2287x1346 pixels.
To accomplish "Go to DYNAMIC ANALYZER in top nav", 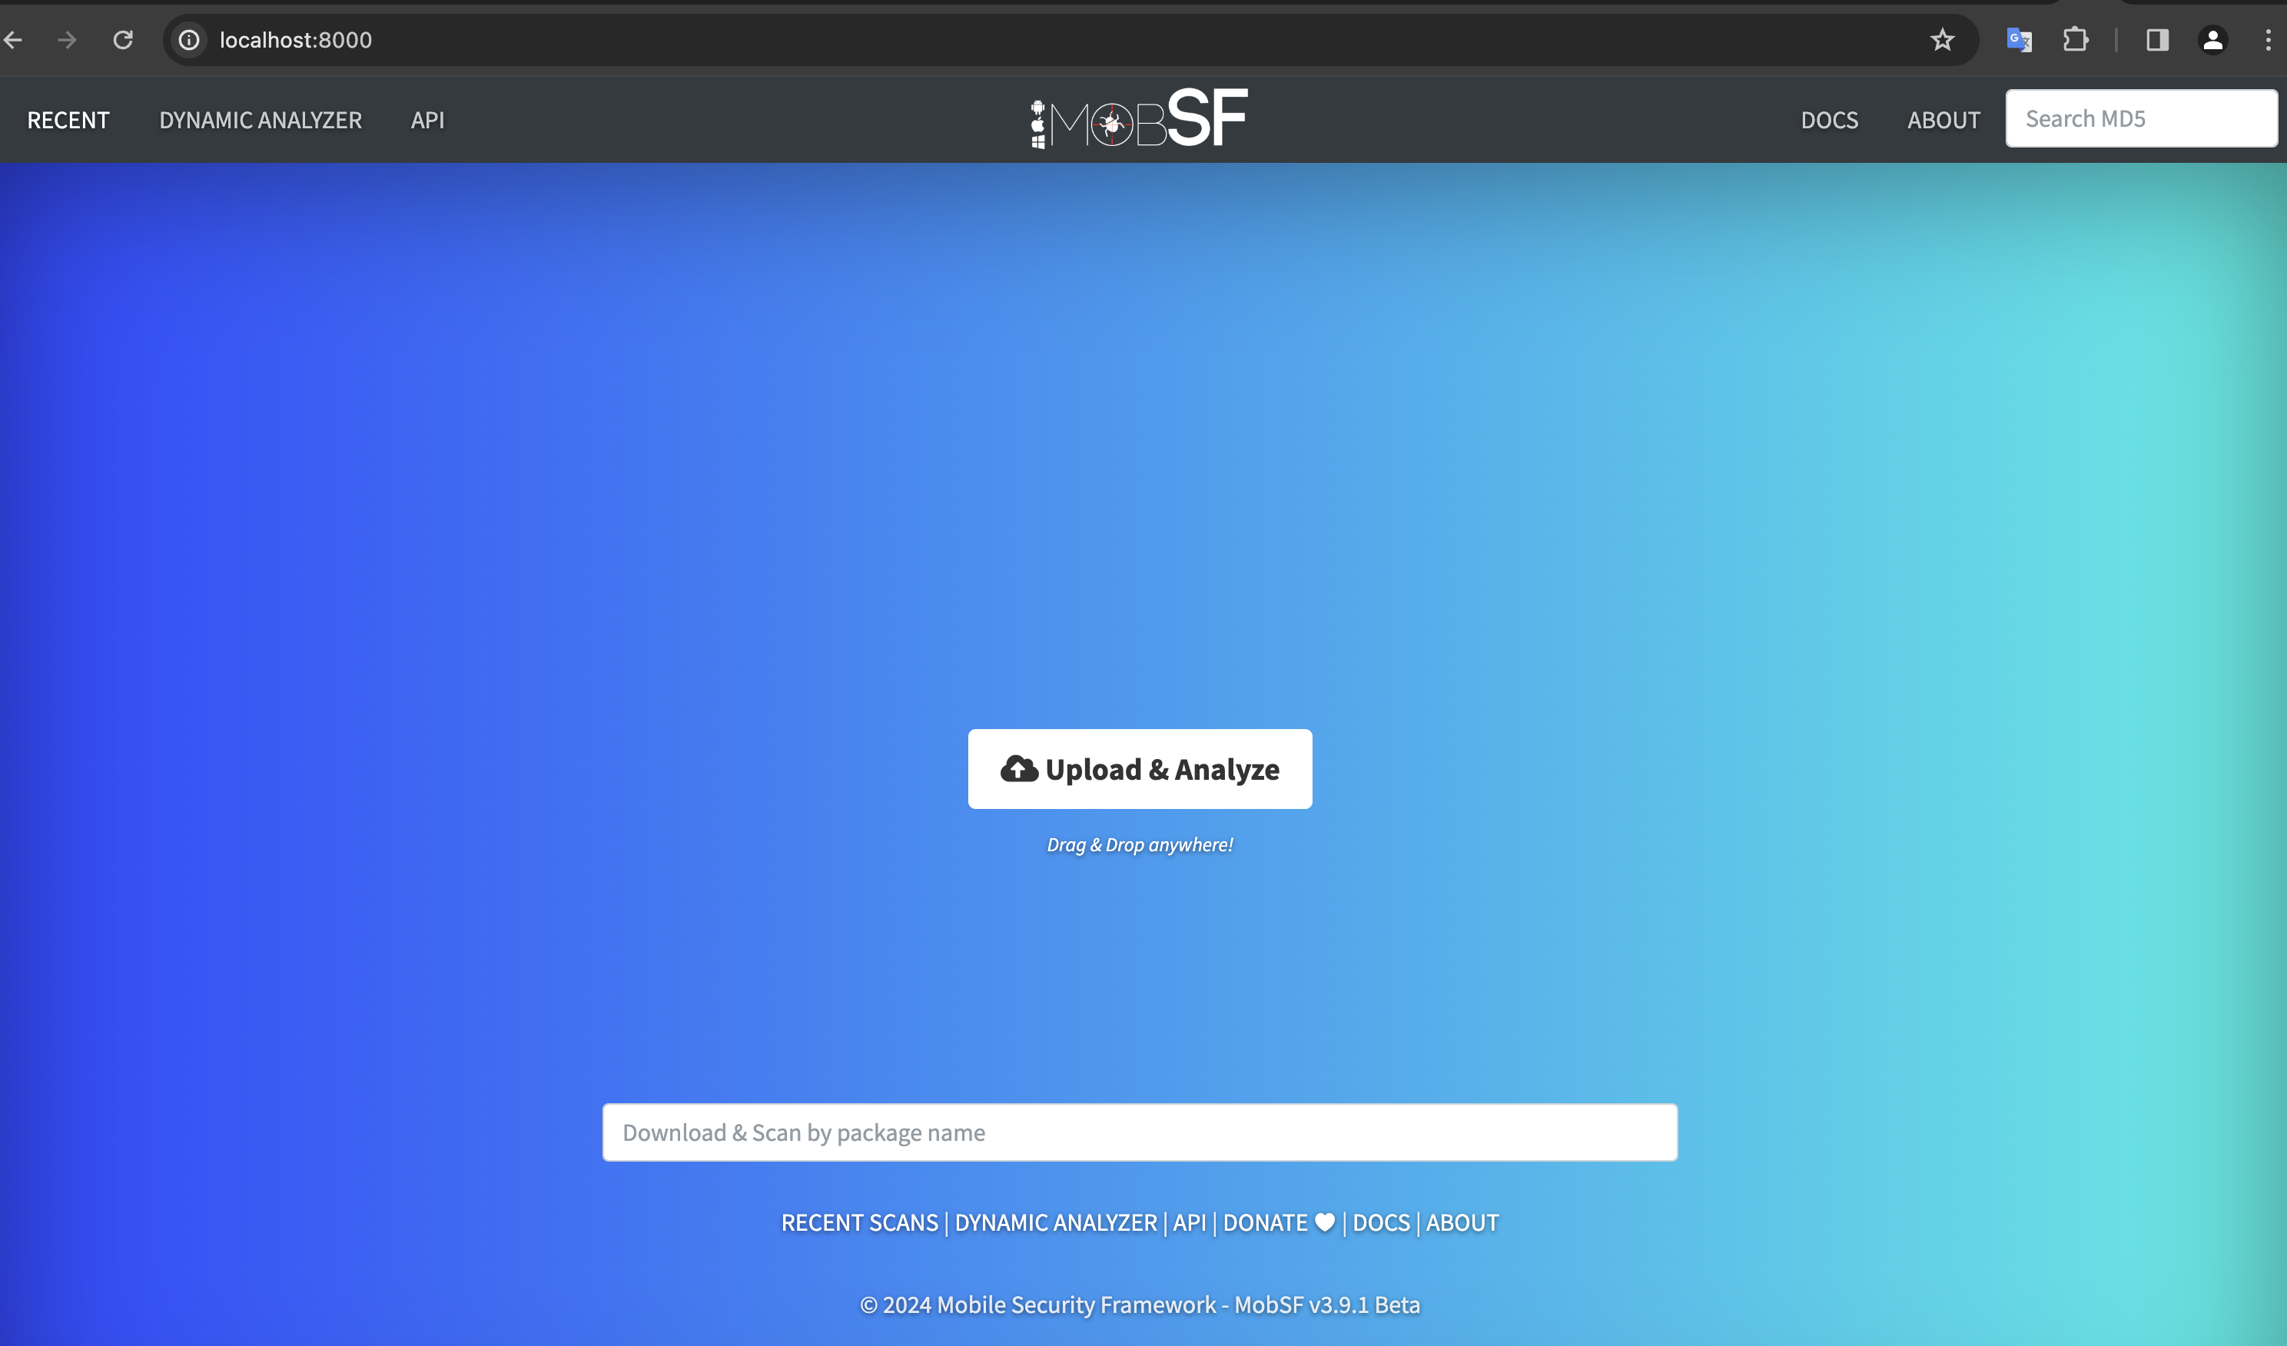I will point(261,120).
